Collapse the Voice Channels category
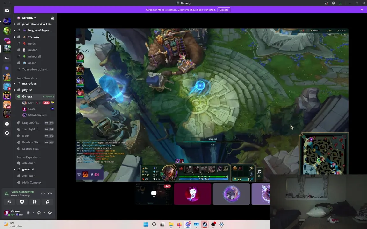The width and height of the screenshot is (367, 229). [27, 78]
